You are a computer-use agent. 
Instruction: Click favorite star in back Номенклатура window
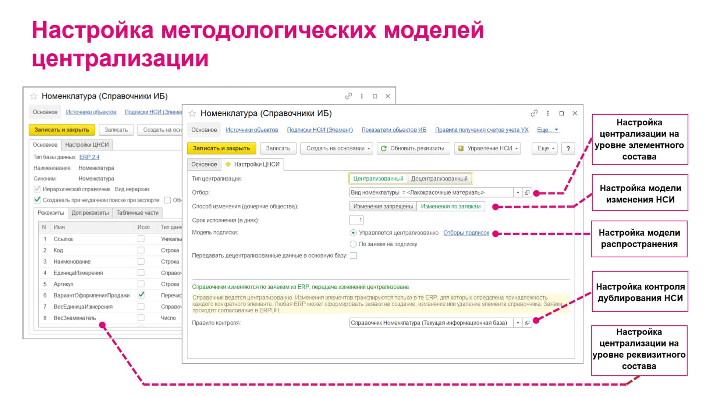(33, 96)
